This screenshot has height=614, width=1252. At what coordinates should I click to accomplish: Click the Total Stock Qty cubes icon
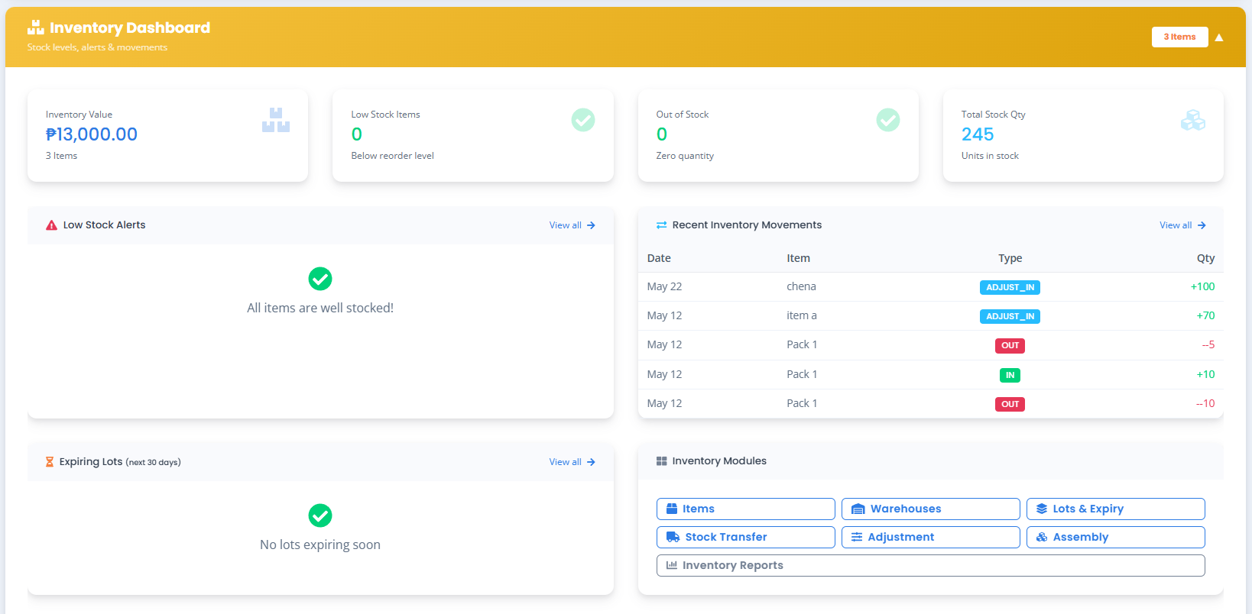1193,120
